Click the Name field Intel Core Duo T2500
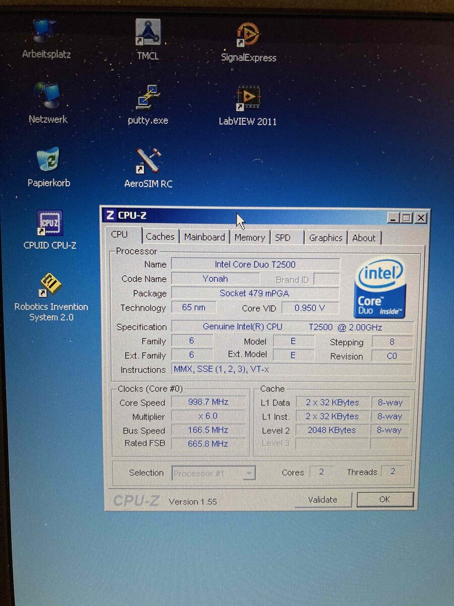 [255, 264]
